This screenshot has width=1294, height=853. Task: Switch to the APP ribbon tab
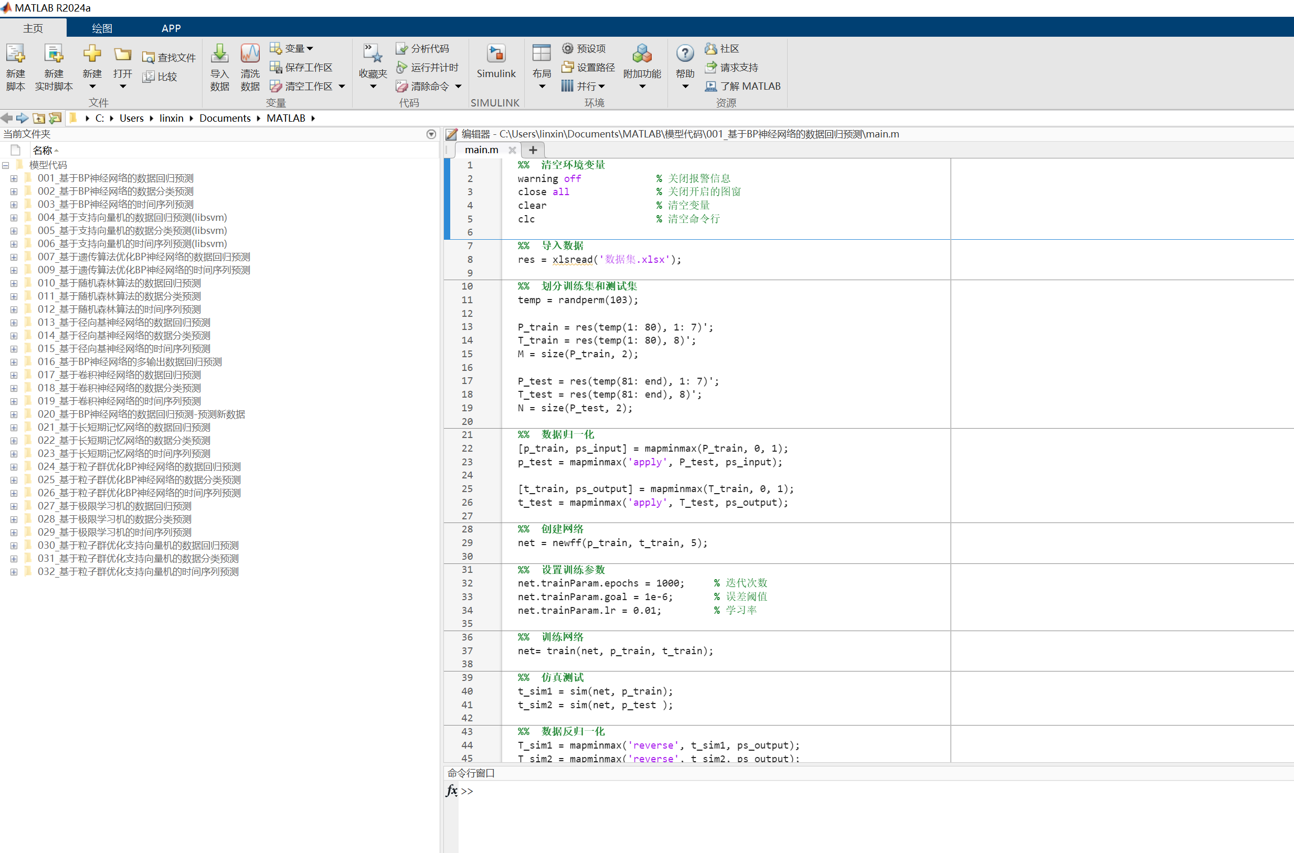point(171,28)
